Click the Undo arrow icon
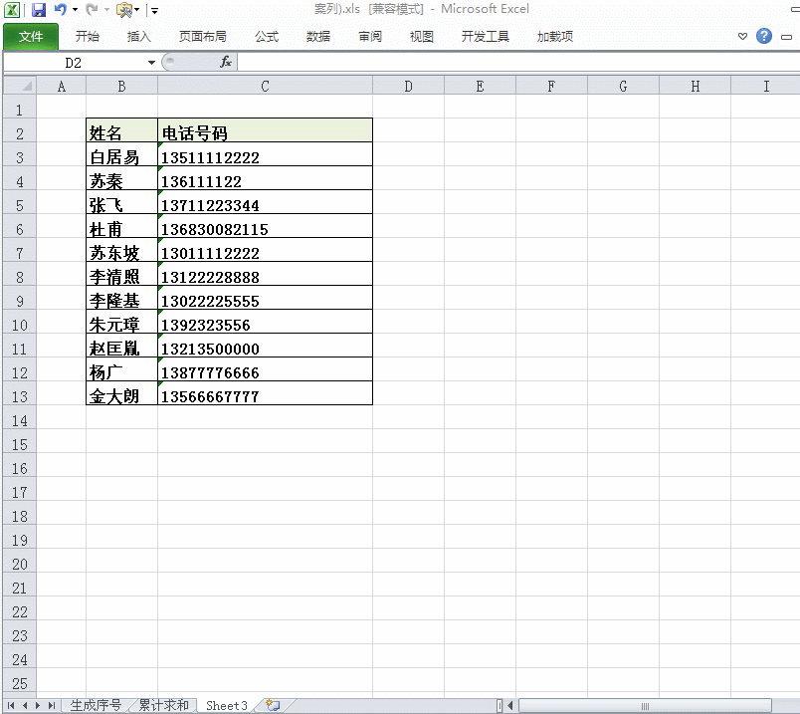The height and width of the screenshot is (714, 800). click(x=61, y=9)
